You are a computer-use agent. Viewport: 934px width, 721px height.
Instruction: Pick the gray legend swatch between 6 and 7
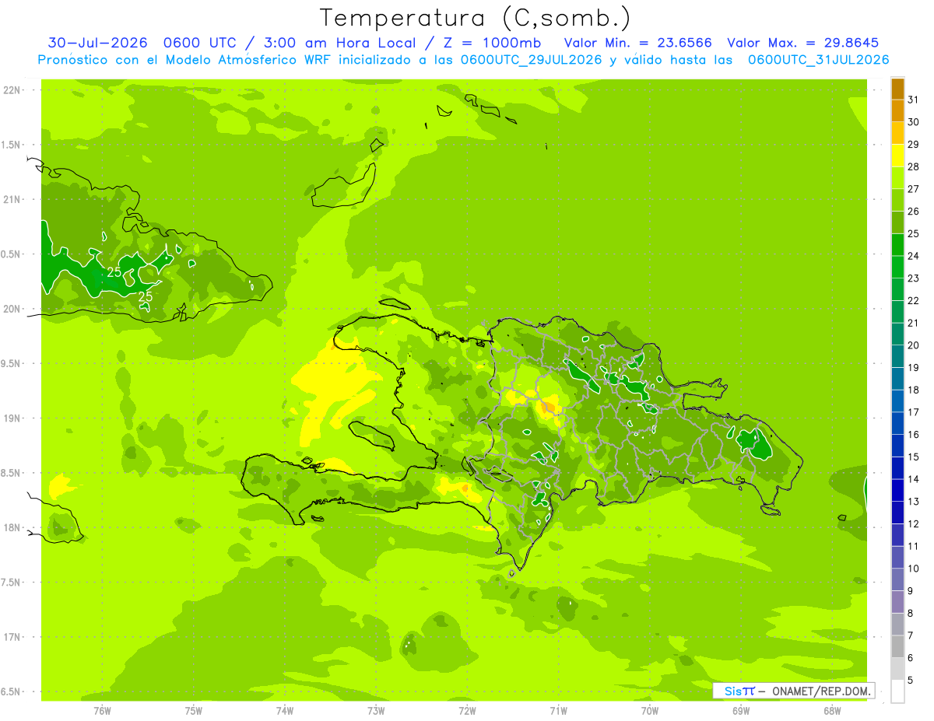[897, 647]
